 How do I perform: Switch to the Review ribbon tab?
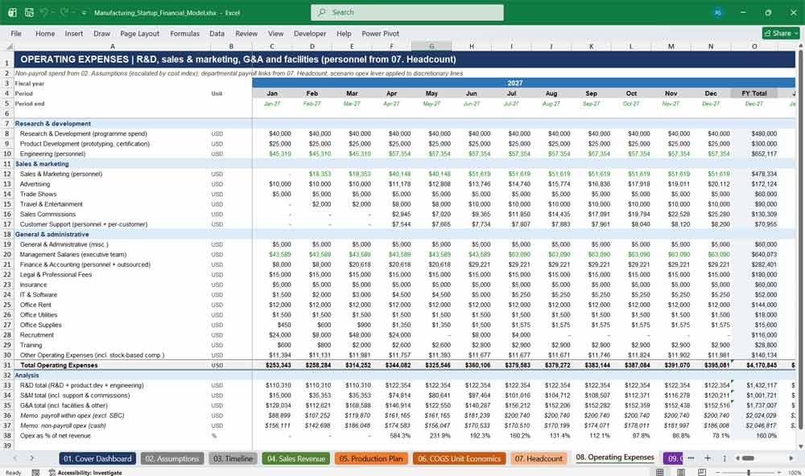(246, 33)
